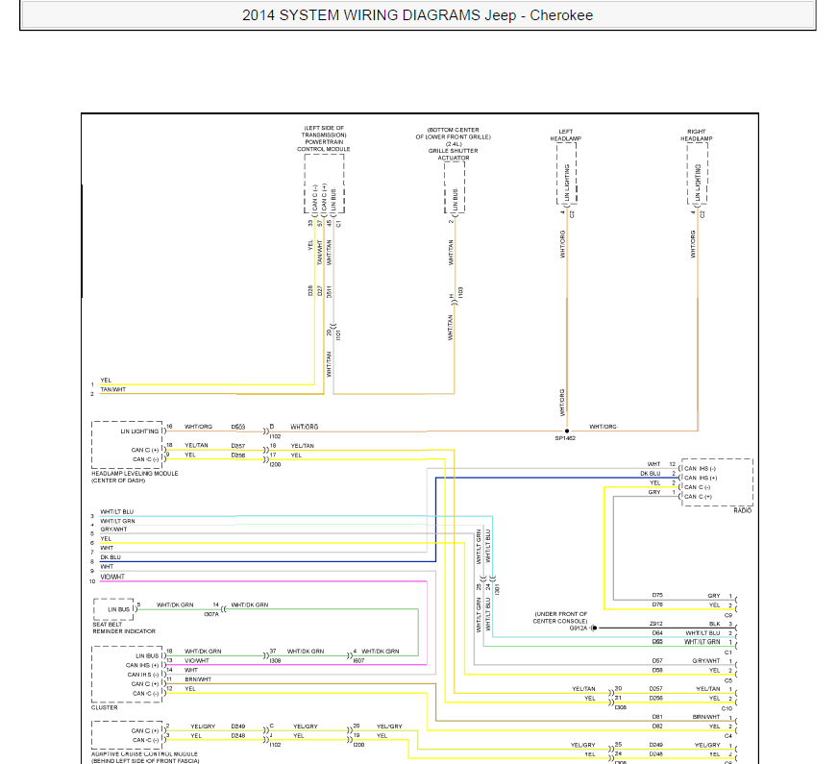
Task: Click the C9 connector label
Action: click(x=727, y=615)
